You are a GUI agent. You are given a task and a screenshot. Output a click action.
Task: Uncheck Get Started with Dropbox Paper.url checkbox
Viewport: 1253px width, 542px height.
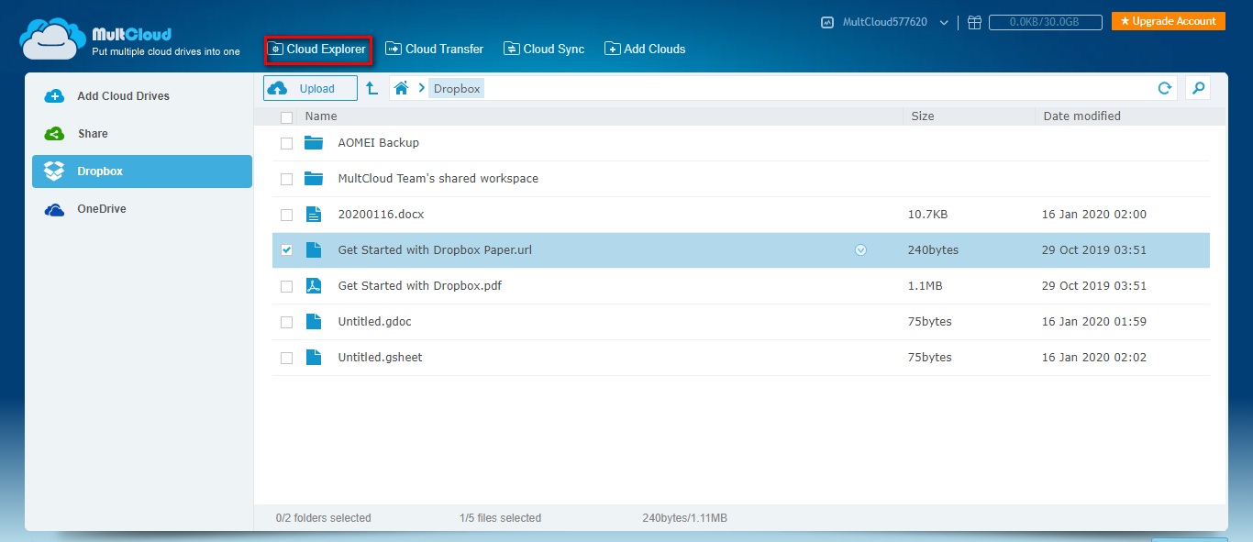pos(287,250)
